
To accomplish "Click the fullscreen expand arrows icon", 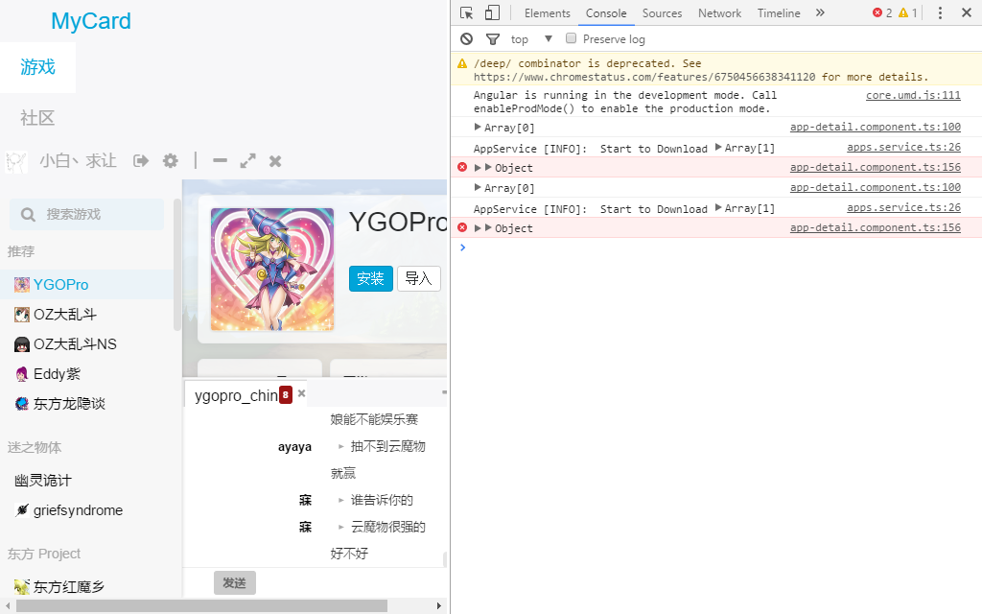I will coord(247,161).
